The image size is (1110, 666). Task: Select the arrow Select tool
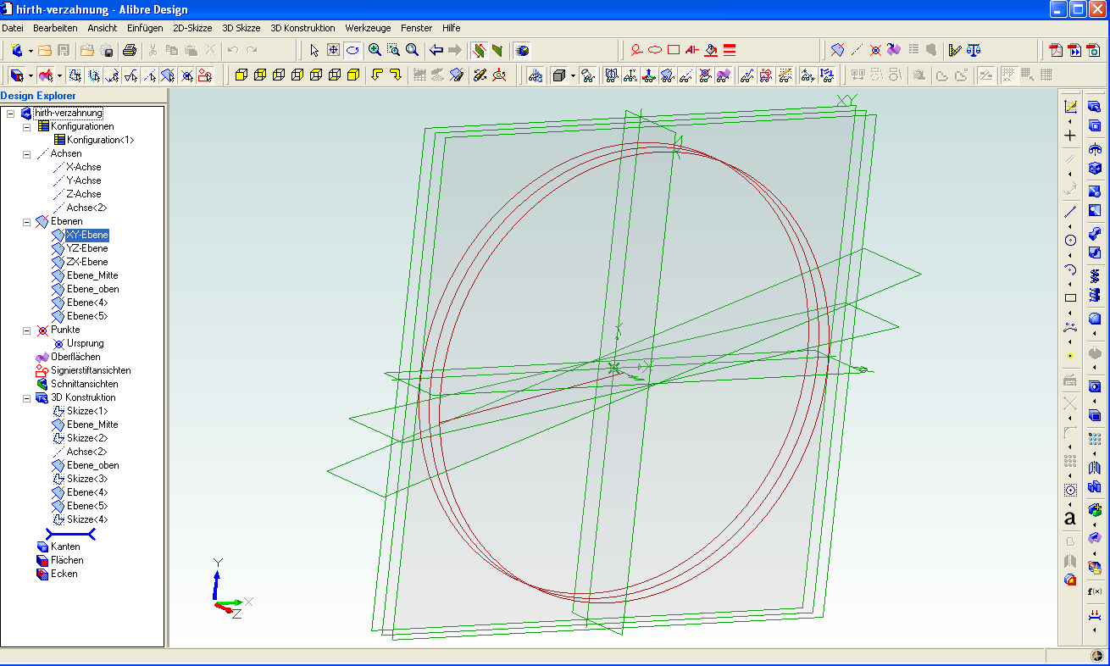[314, 50]
